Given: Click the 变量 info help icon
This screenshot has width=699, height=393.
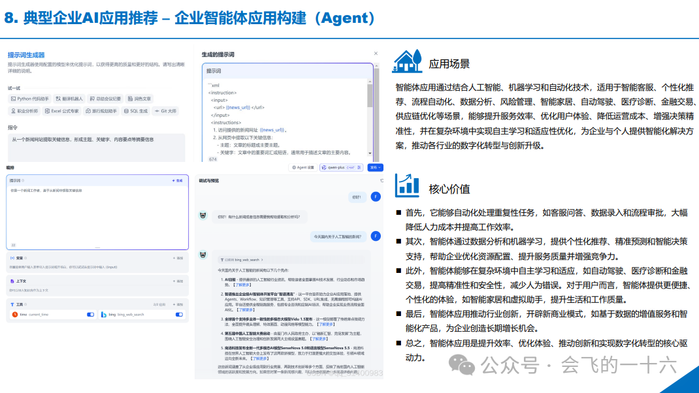Looking at the screenshot, I should coord(25,258).
